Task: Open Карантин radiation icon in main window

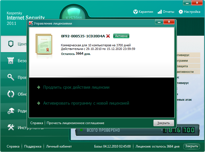Action: [x=136, y=12]
